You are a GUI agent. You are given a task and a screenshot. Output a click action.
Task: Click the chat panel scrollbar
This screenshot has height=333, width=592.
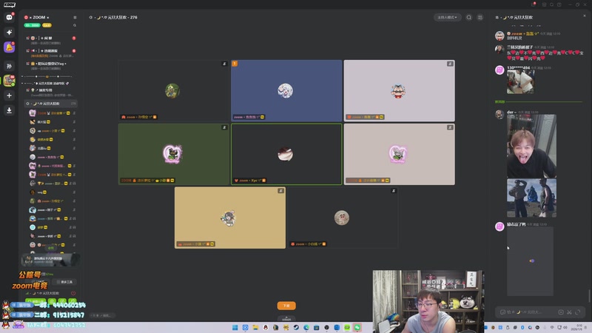coord(589,295)
